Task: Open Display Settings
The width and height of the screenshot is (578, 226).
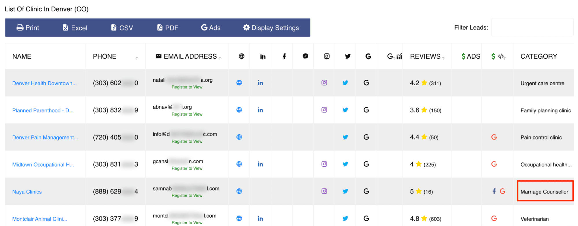Action: coord(271,28)
